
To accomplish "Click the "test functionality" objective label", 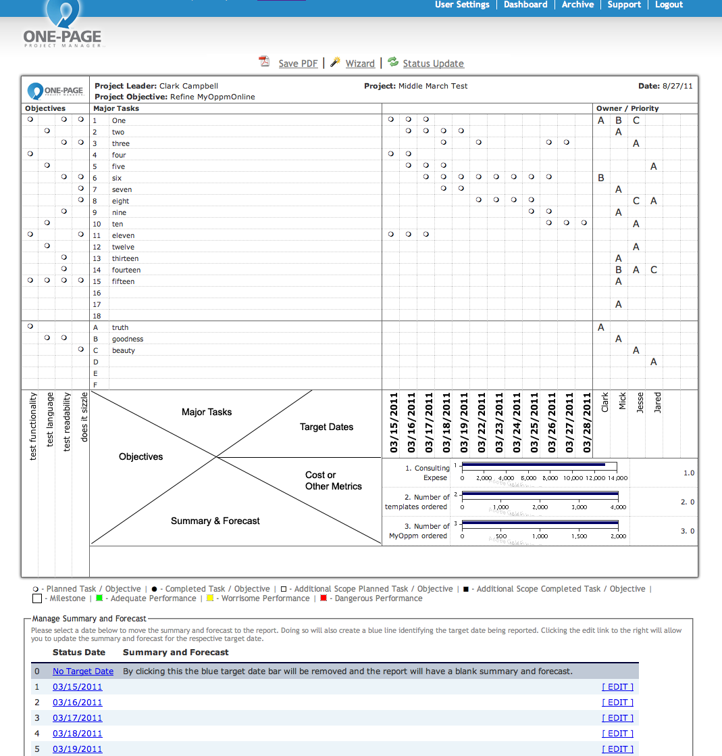I will tap(32, 426).
